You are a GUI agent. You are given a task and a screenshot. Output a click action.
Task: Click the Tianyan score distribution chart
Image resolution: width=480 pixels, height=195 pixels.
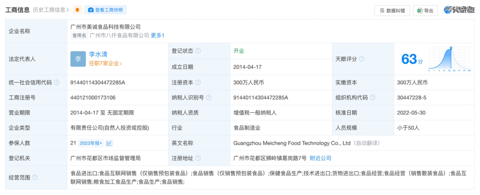point(449,59)
